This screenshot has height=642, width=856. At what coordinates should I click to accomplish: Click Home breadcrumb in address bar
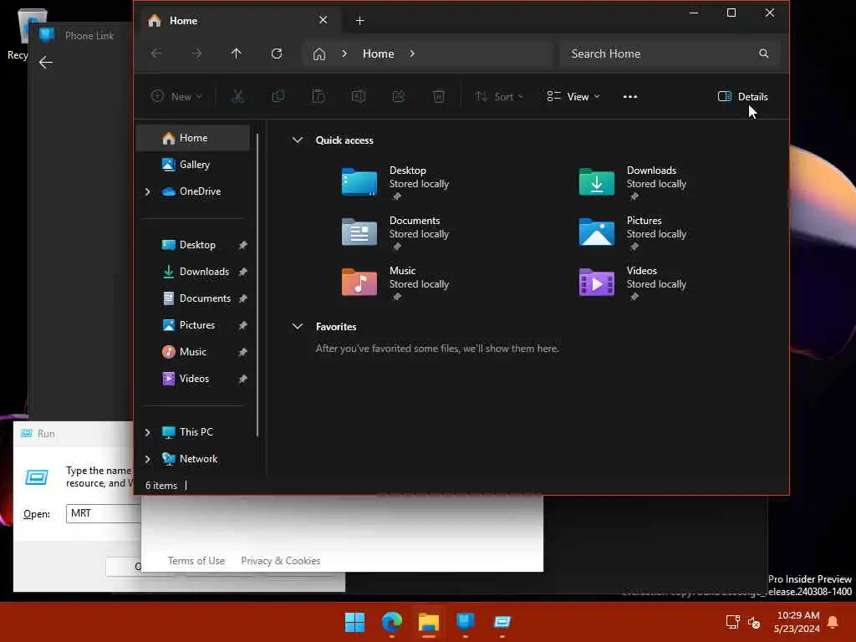point(379,53)
